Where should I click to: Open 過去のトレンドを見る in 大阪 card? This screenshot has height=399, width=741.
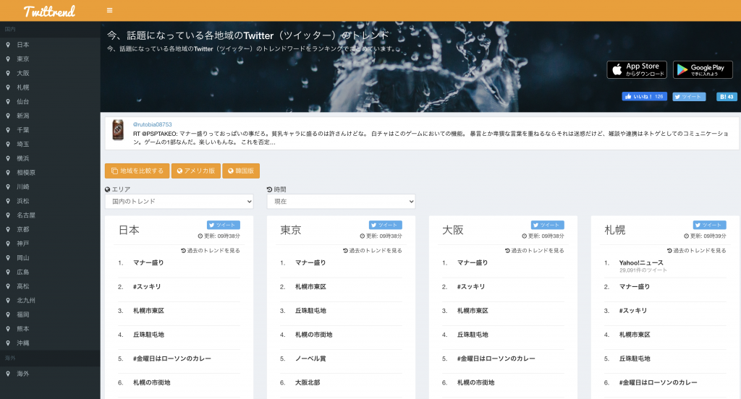(x=535, y=251)
